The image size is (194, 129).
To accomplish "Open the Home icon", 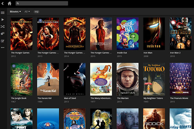I will (x=9, y=3).
